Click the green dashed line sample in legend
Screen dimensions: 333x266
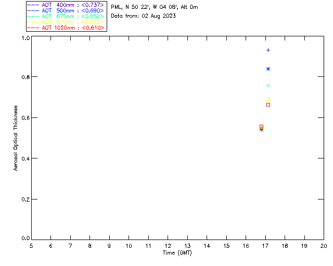[33, 16]
